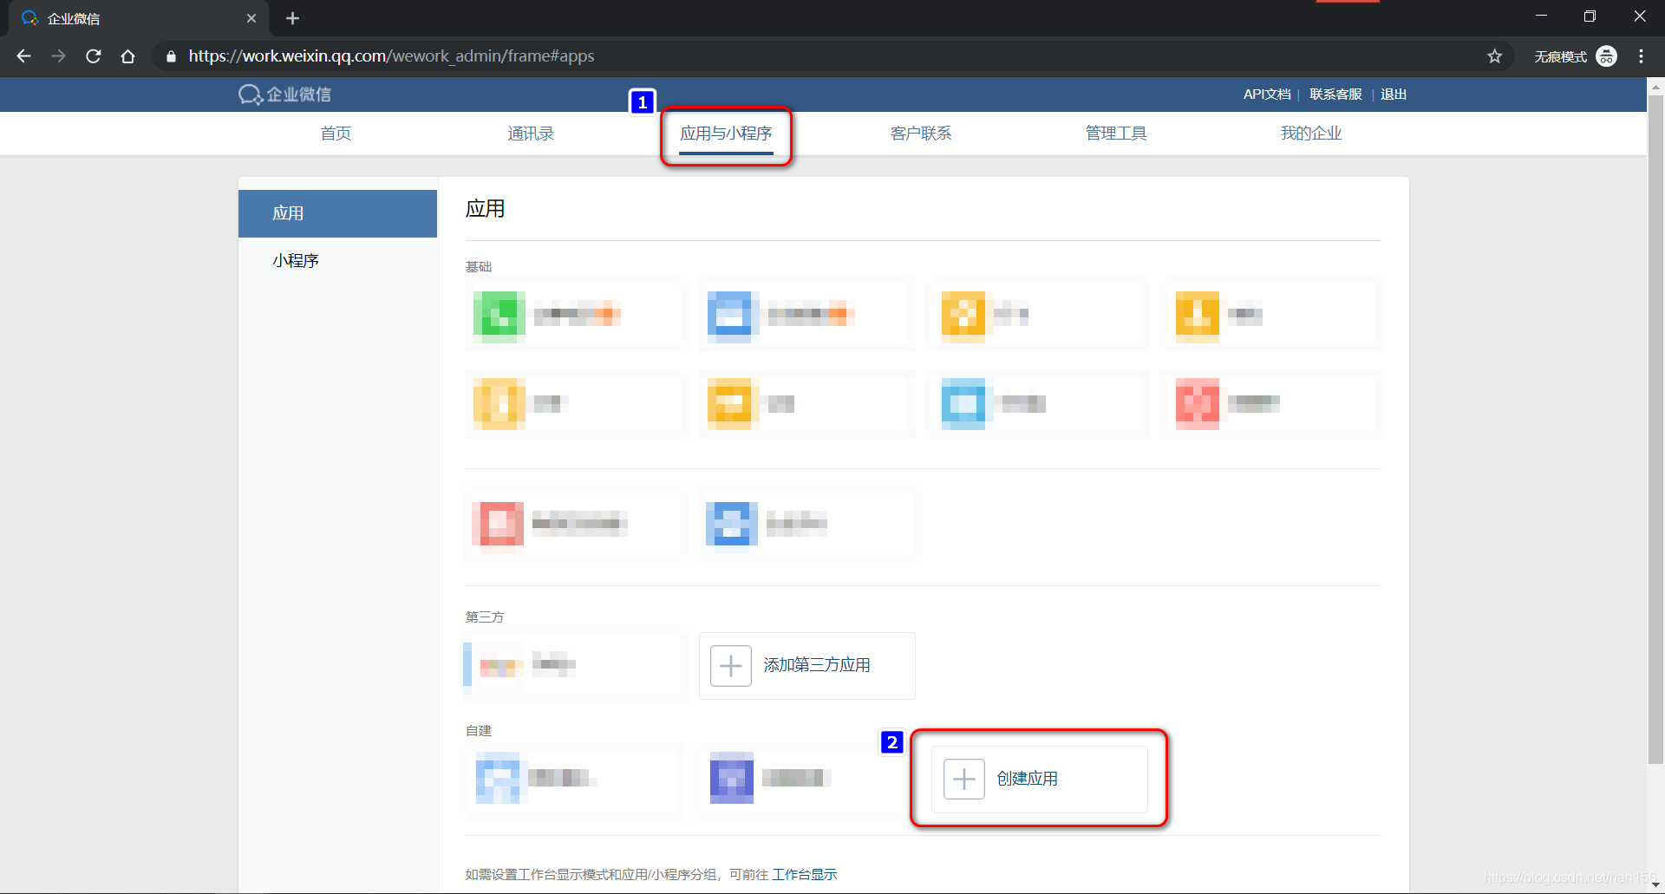Open the blurred third-party app under 第三方
The image size is (1665, 894).
[x=574, y=666]
